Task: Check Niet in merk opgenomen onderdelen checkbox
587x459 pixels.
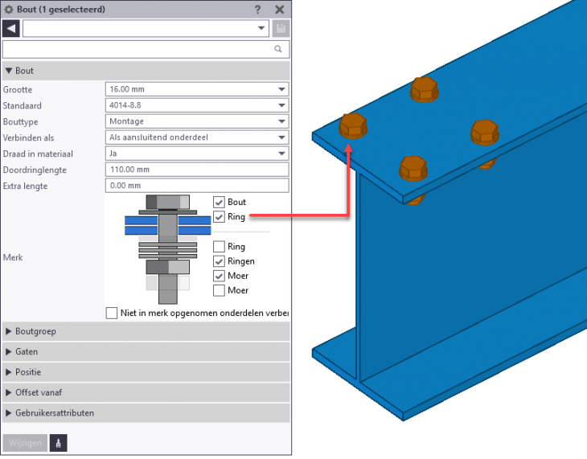Action: [x=112, y=313]
